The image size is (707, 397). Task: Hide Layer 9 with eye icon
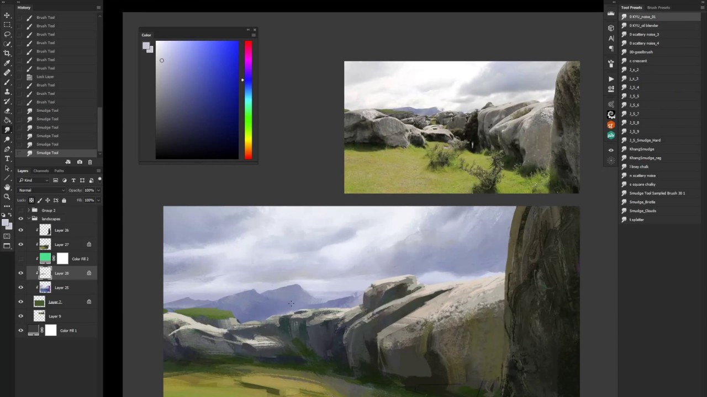tap(21, 316)
